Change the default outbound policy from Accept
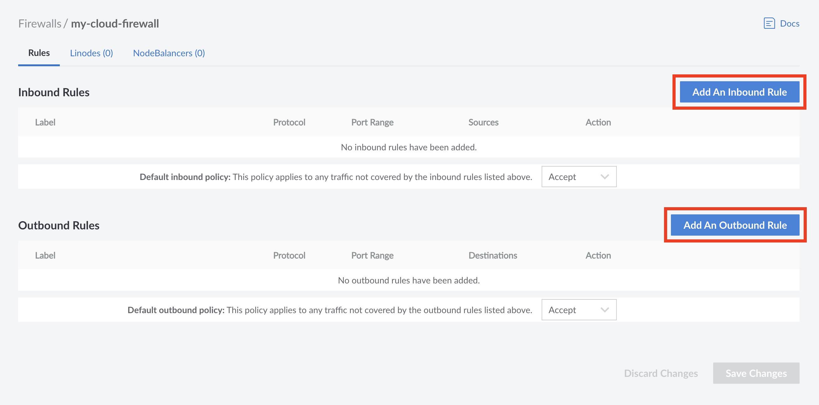Viewport: 819px width, 405px height. pyautogui.click(x=579, y=310)
